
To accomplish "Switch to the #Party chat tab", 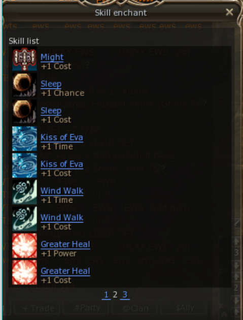I will coord(87,308).
